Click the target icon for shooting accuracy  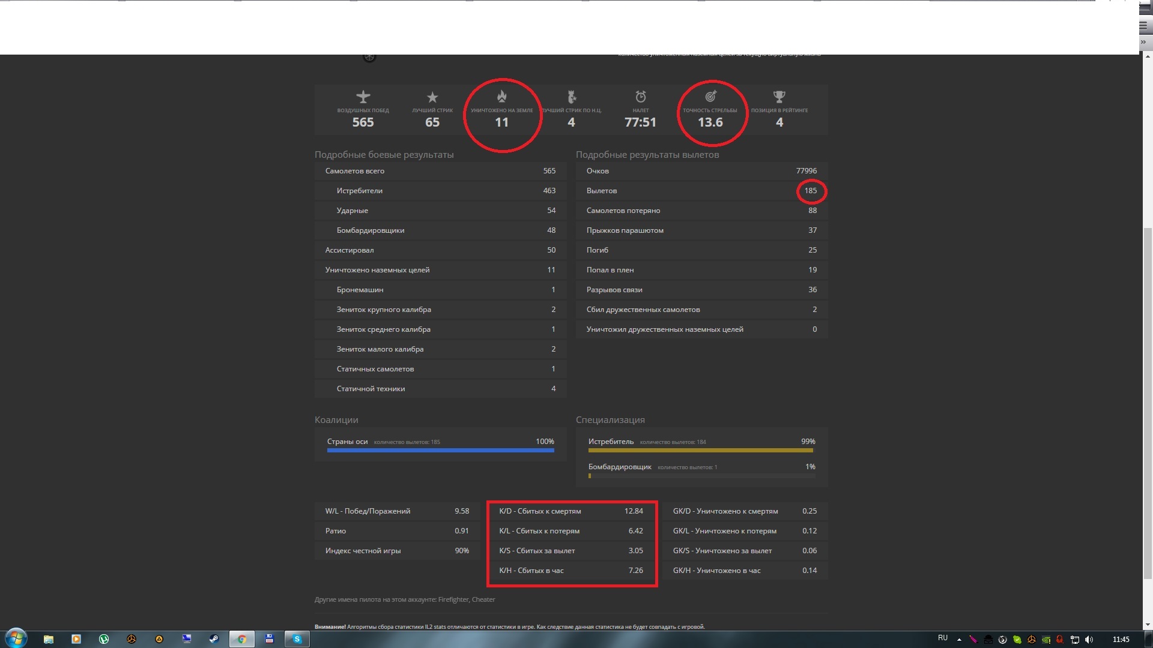(x=710, y=96)
